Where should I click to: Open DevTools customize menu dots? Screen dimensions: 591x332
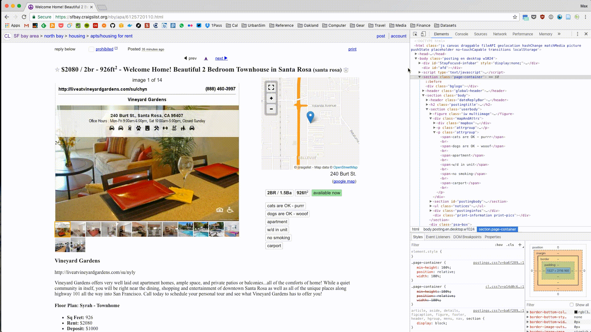click(577, 34)
